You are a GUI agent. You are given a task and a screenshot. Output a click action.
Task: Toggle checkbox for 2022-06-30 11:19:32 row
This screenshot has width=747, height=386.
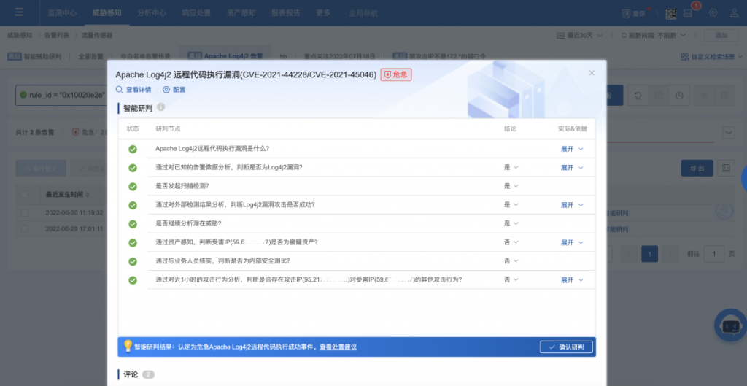[x=24, y=212]
